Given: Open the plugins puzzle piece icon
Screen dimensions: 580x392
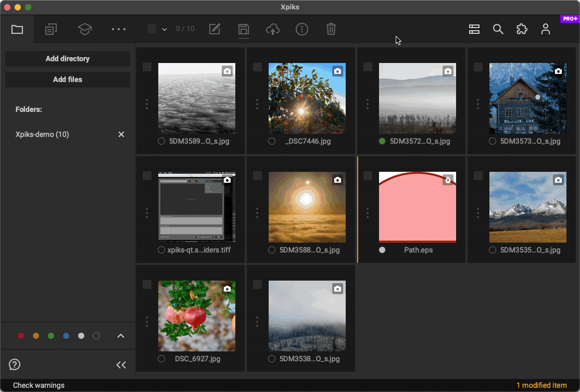Looking at the screenshot, I should [522, 29].
